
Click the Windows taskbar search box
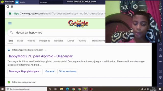tap(26, 89)
